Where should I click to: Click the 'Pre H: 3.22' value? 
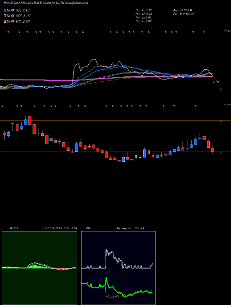pyautogui.click(x=144, y=14)
